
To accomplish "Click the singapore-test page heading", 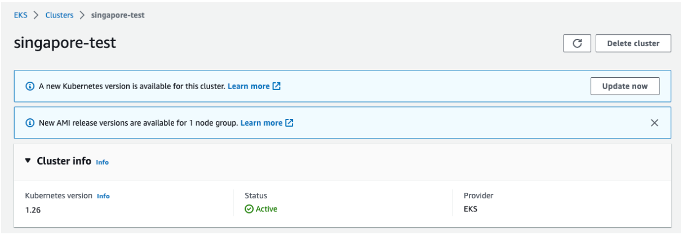I will point(65,43).
